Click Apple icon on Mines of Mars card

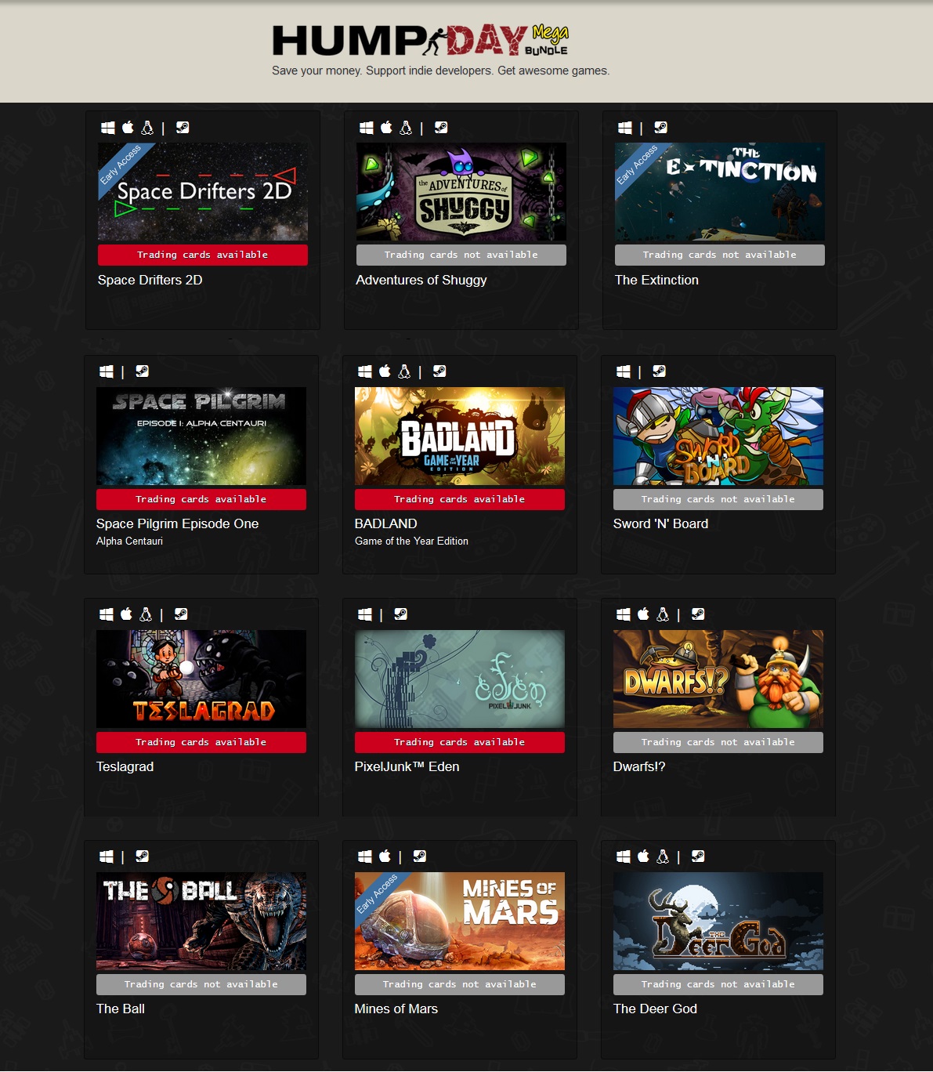point(385,856)
